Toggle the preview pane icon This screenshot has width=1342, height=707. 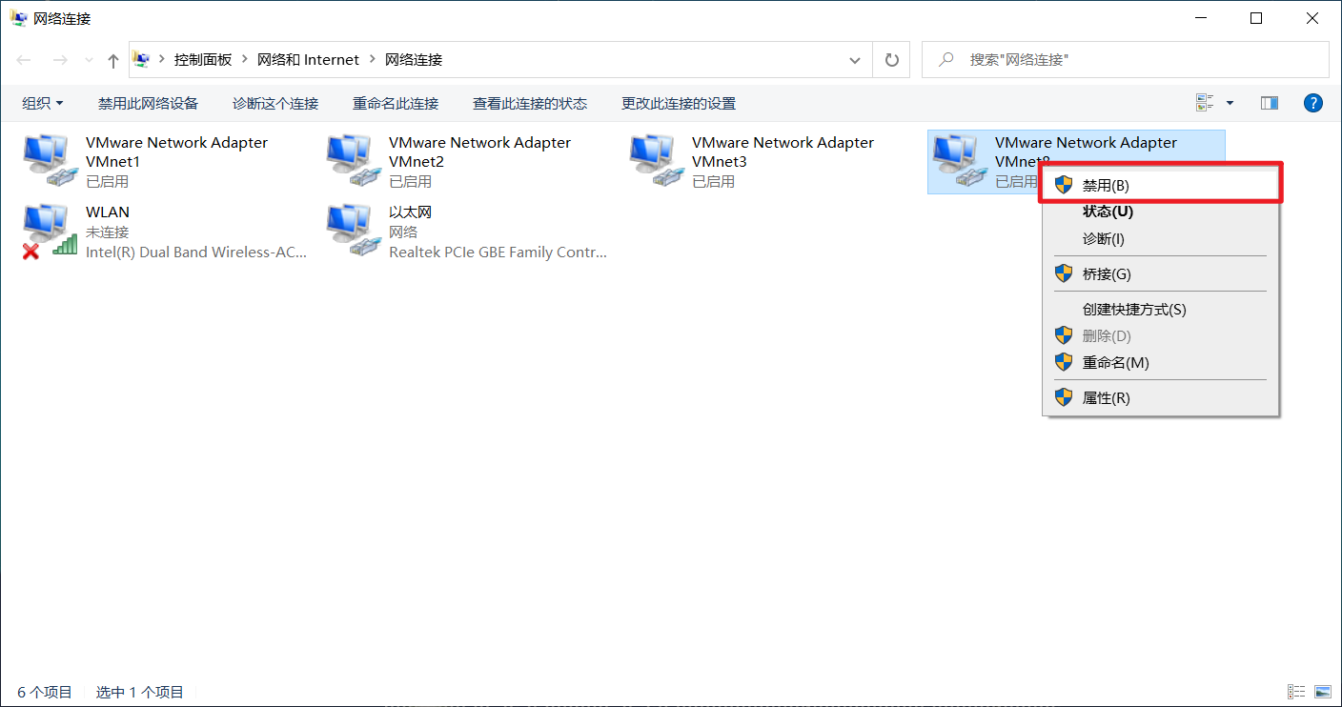tap(1269, 103)
